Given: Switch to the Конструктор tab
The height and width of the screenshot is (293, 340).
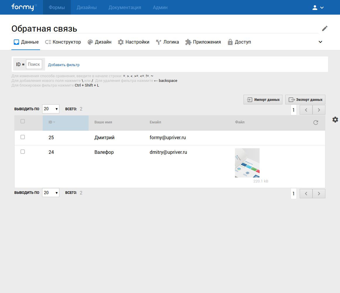Looking at the screenshot, I should tap(63, 42).
